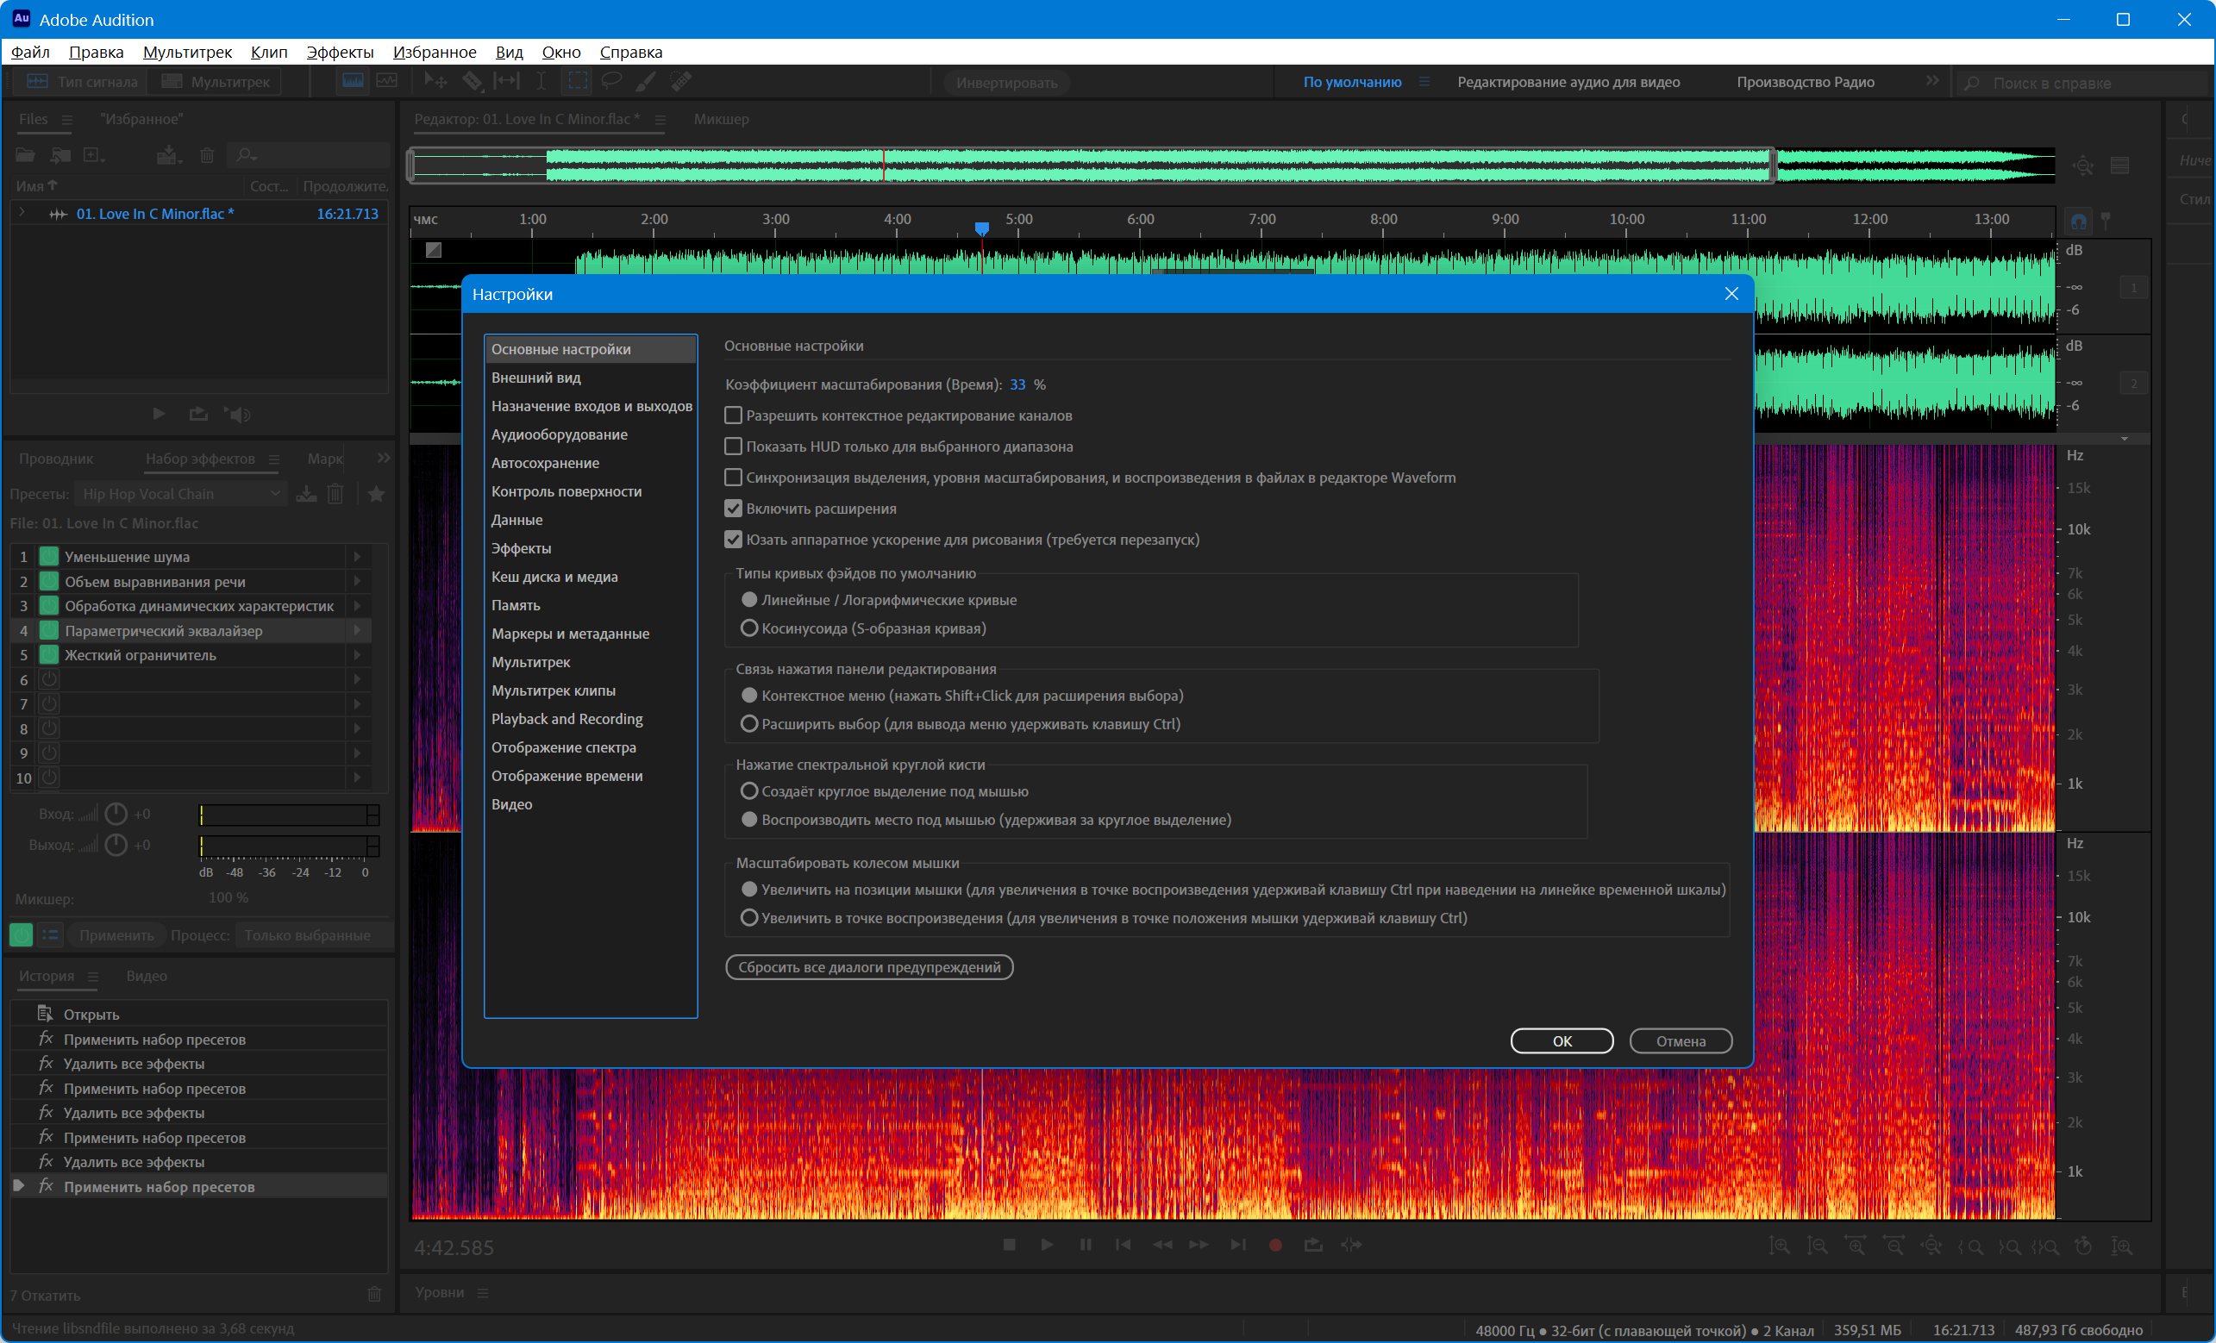Expand the 01. Love In C Minor.flac file entry
This screenshot has height=1343, width=2216.
click(22, 213)
